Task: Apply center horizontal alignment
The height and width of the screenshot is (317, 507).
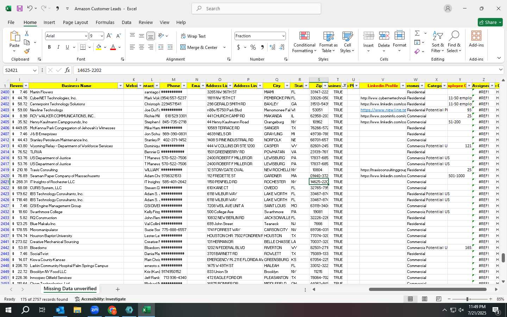Action: tap(142, 47)
